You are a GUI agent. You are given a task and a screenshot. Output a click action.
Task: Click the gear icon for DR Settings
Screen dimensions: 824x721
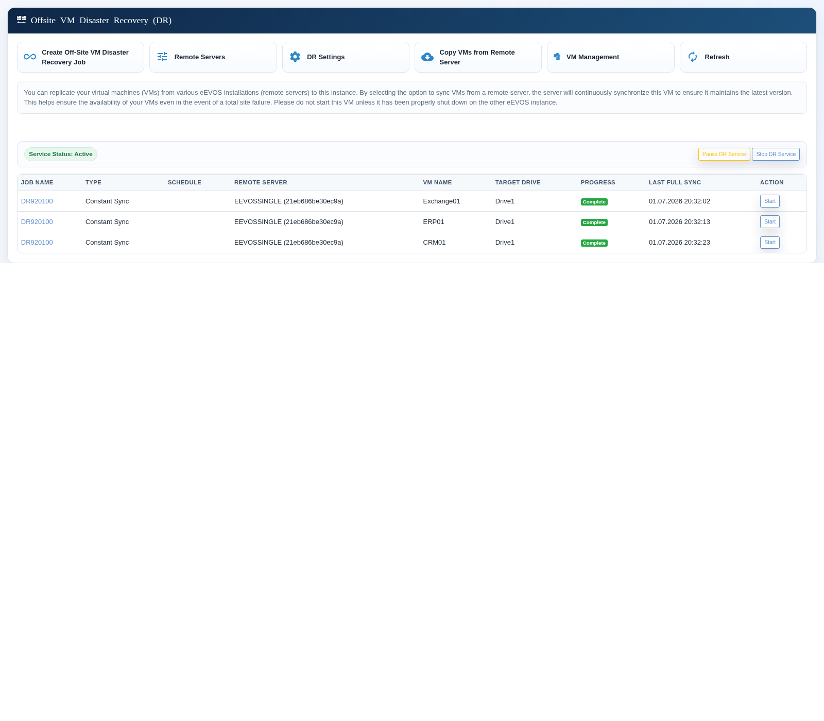tap(295, 57)
